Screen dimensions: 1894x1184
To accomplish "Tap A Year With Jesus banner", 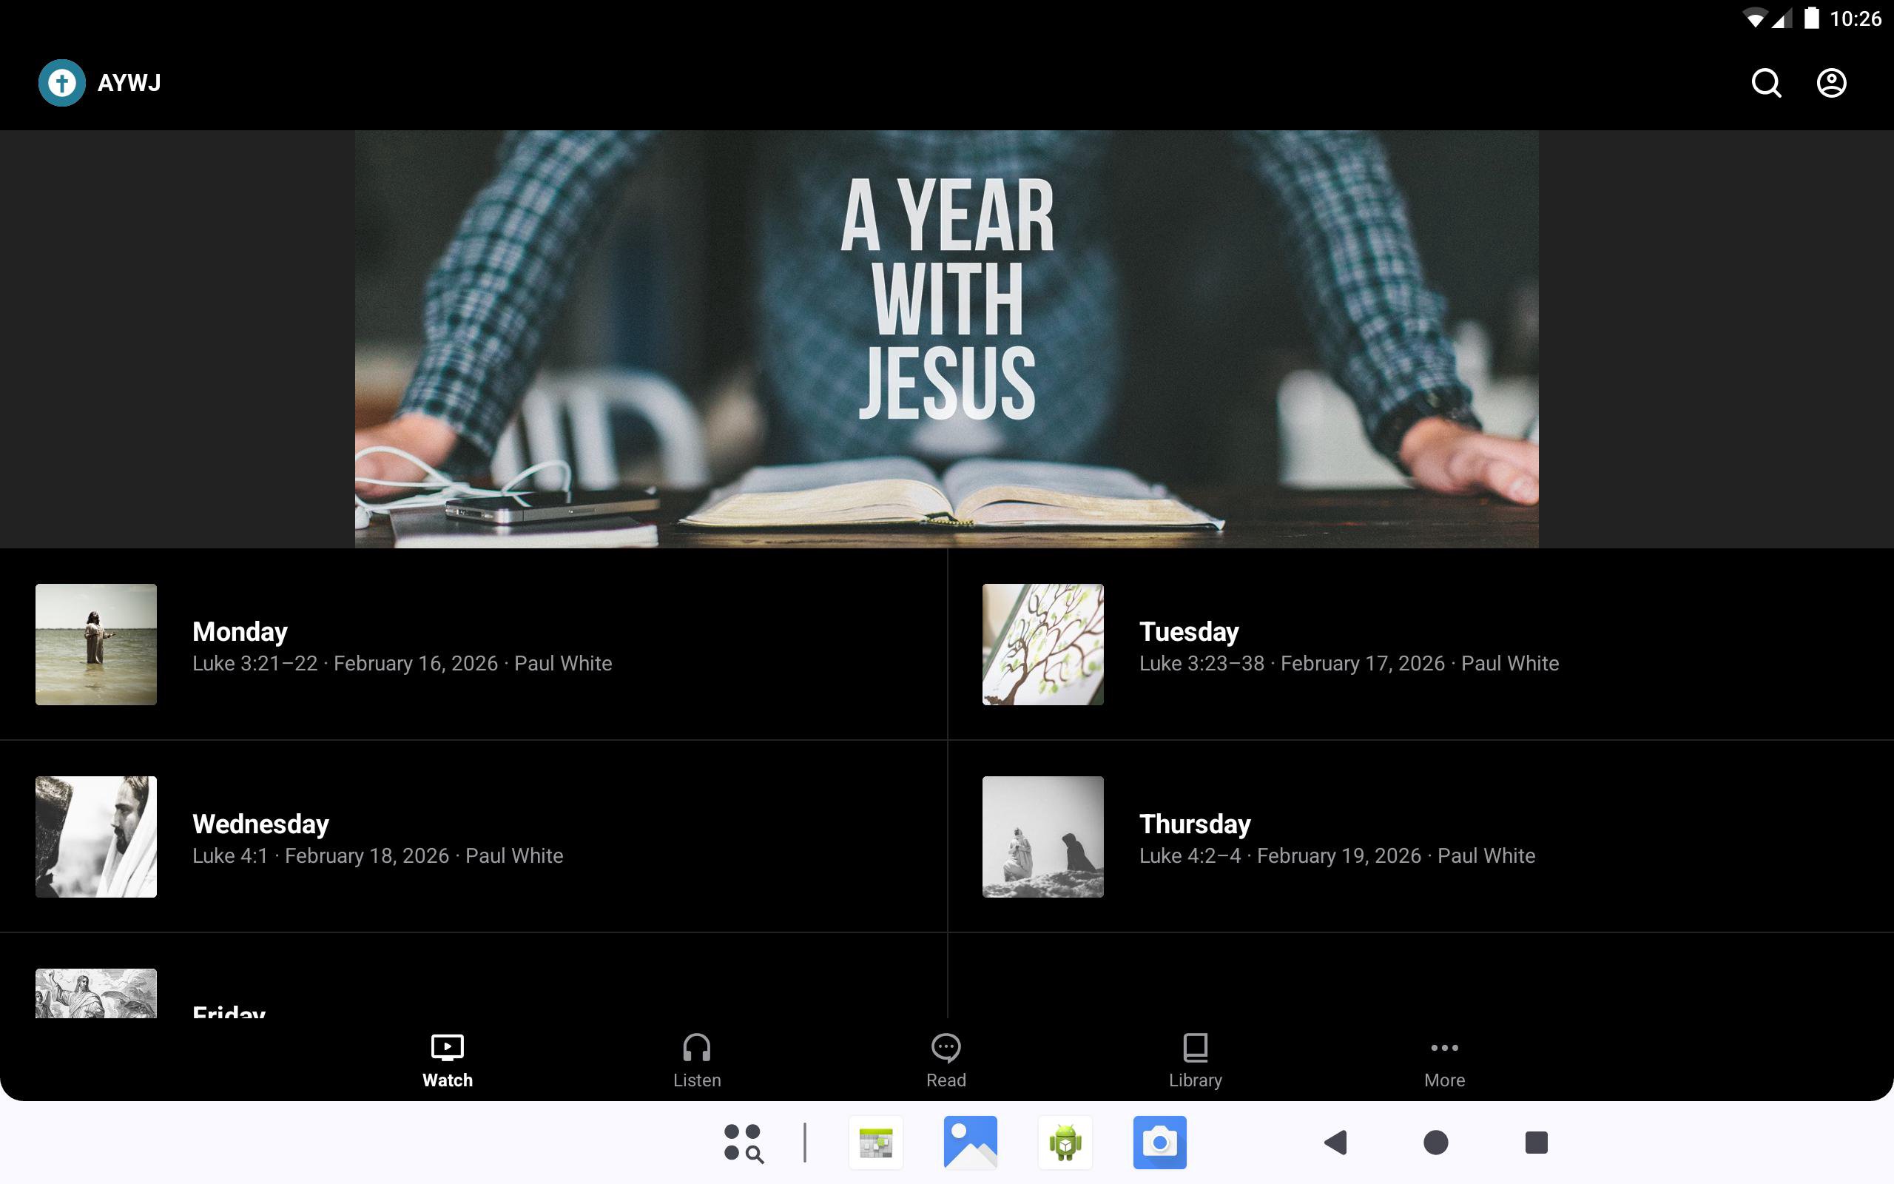I will (x=946, y=338).
